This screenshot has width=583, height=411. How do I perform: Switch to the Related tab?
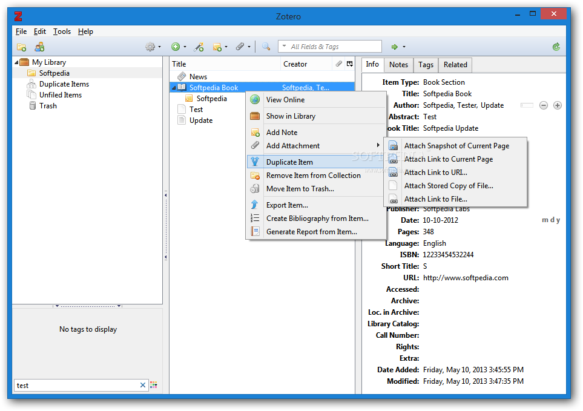tap(455, 65)
